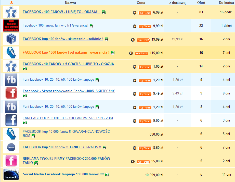Click the green icon after 'od nakarm - gwarancja !' title
235x182 pixels.
[x=113, y=53]
